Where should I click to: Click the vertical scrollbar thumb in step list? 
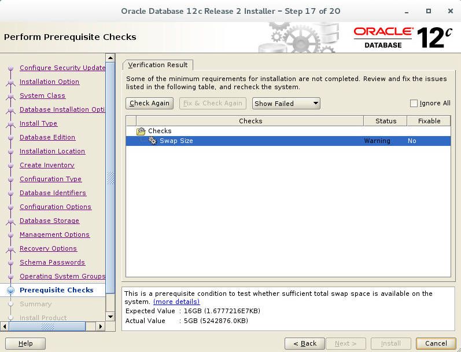pyautogui.click(x=110, y=178)
